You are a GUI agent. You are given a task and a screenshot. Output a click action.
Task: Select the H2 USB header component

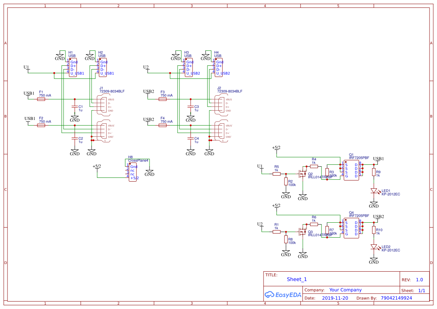[103, 67]
